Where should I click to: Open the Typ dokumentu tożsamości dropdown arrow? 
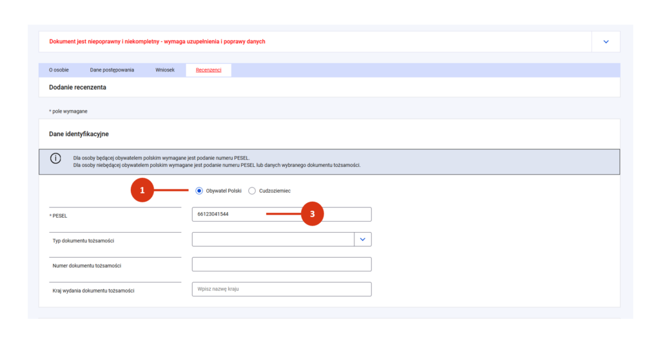363,240
